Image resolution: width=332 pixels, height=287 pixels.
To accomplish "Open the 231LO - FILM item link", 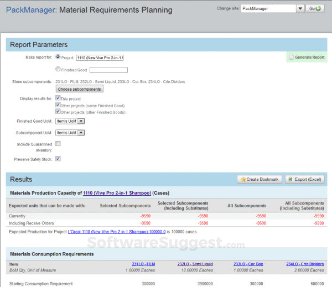I will [x=143, y=264].
